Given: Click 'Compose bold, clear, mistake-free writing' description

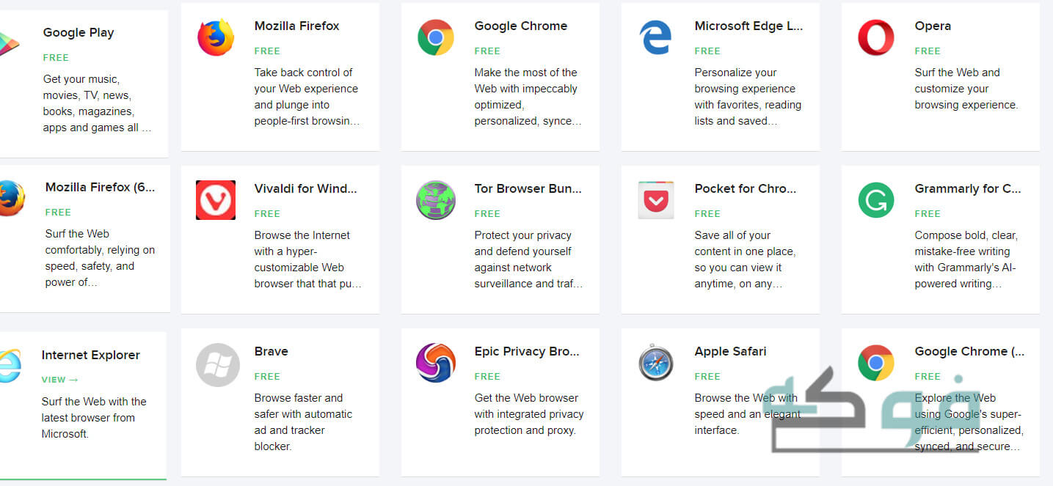Looking at the screenshot, I should coord(966,259).
